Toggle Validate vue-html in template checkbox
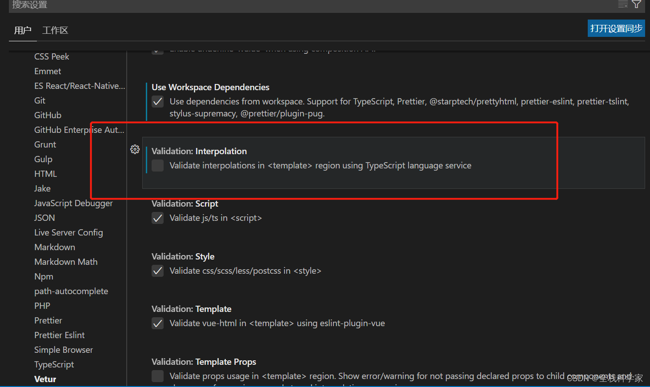Image resolution: width=650 pixels, height=387 pixels. (x=157, y=323)
